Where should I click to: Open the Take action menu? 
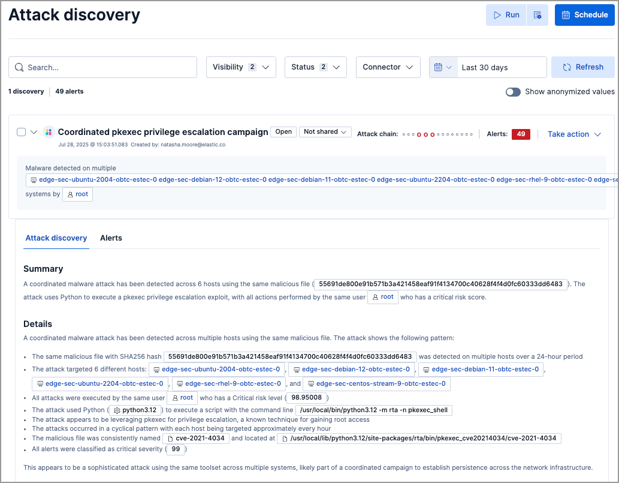pyautogui.click(x=573, y=134)
